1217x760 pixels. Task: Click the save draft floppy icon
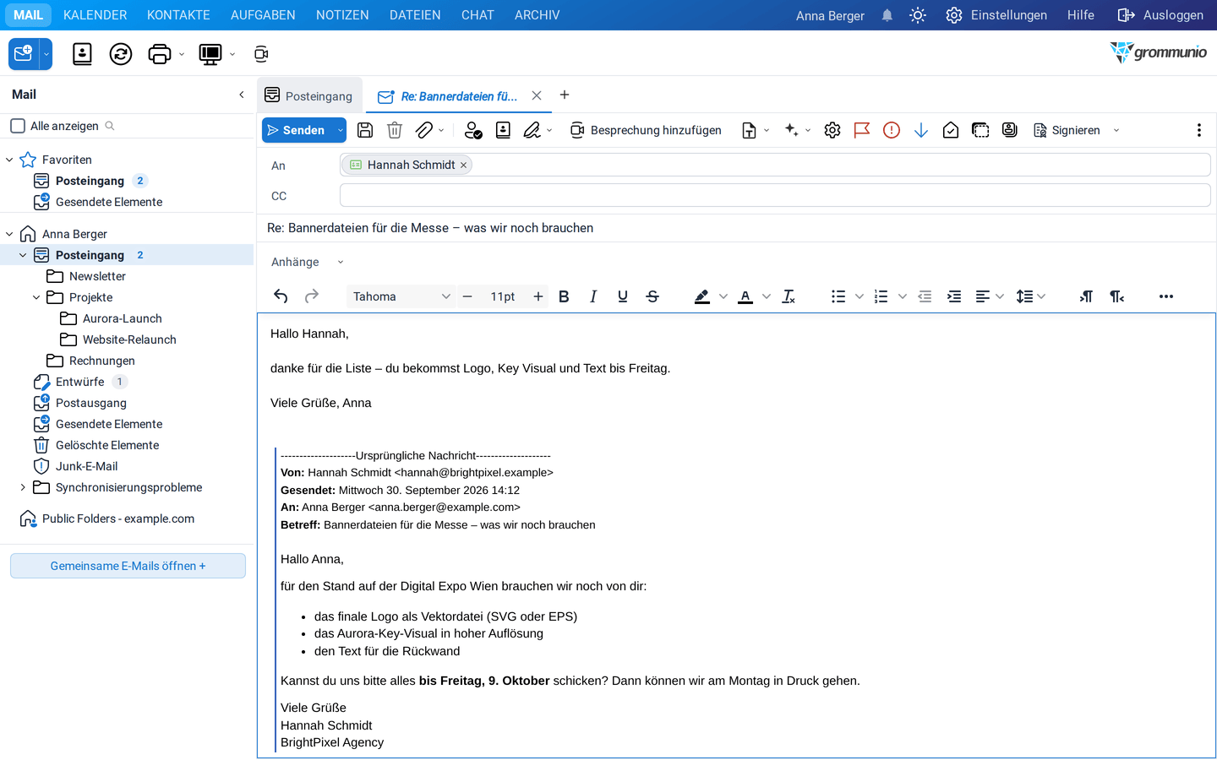(x=365, y=130)
